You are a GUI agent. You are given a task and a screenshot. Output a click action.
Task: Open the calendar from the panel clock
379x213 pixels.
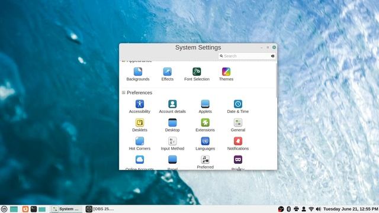(x=351, y=209)
